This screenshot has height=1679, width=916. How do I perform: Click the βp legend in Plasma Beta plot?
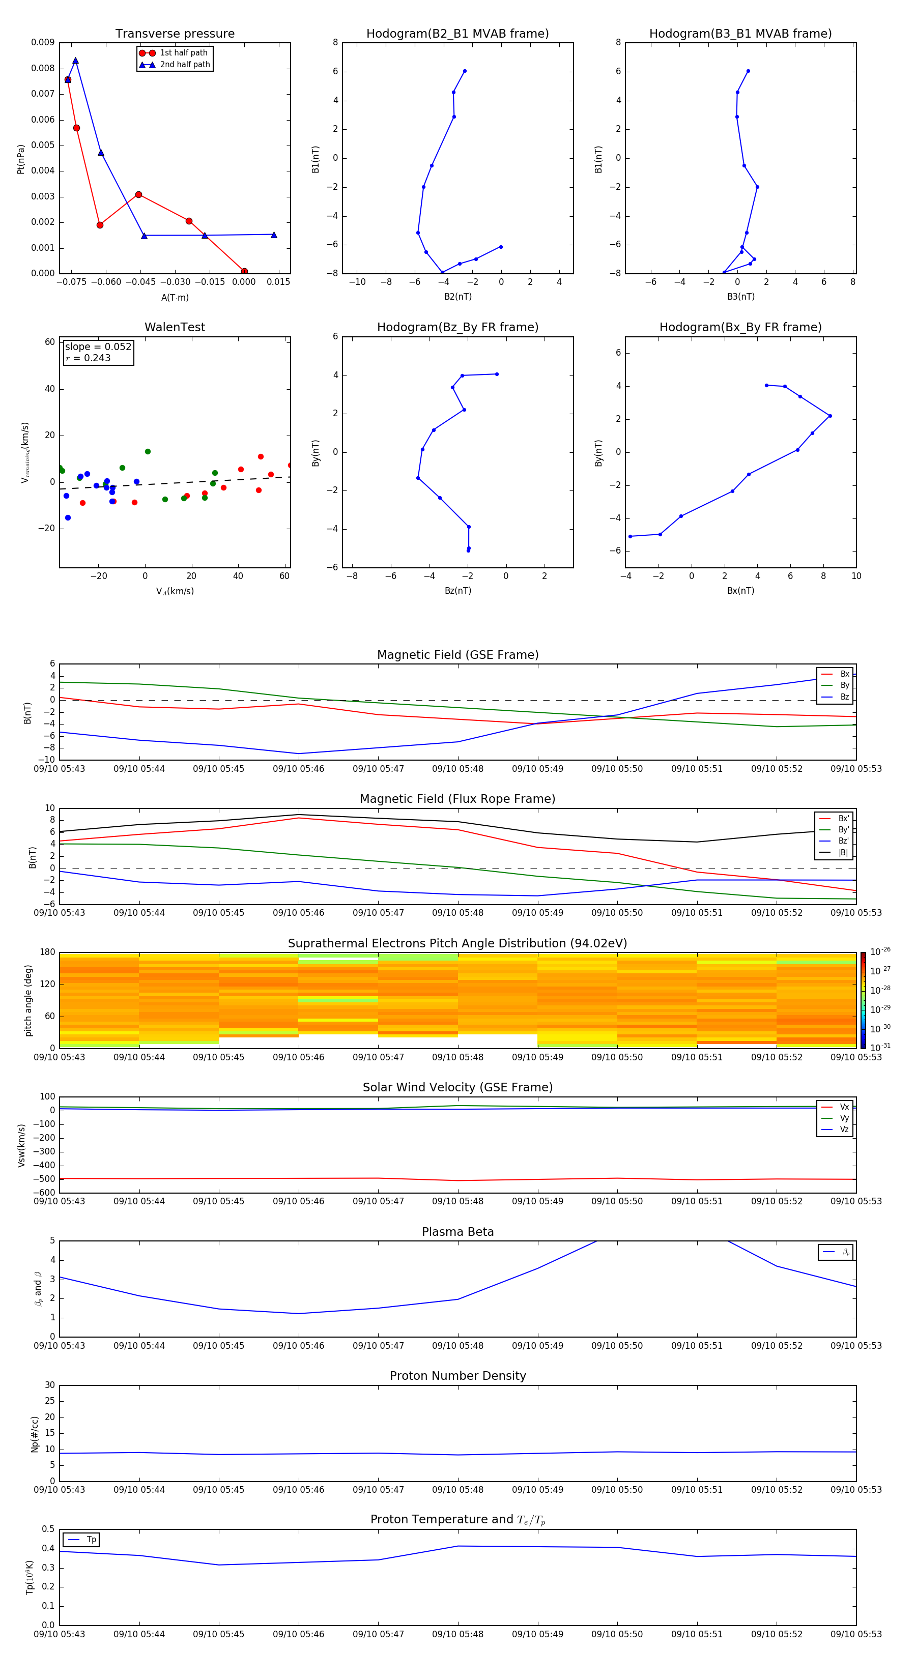click(836, 1252)
